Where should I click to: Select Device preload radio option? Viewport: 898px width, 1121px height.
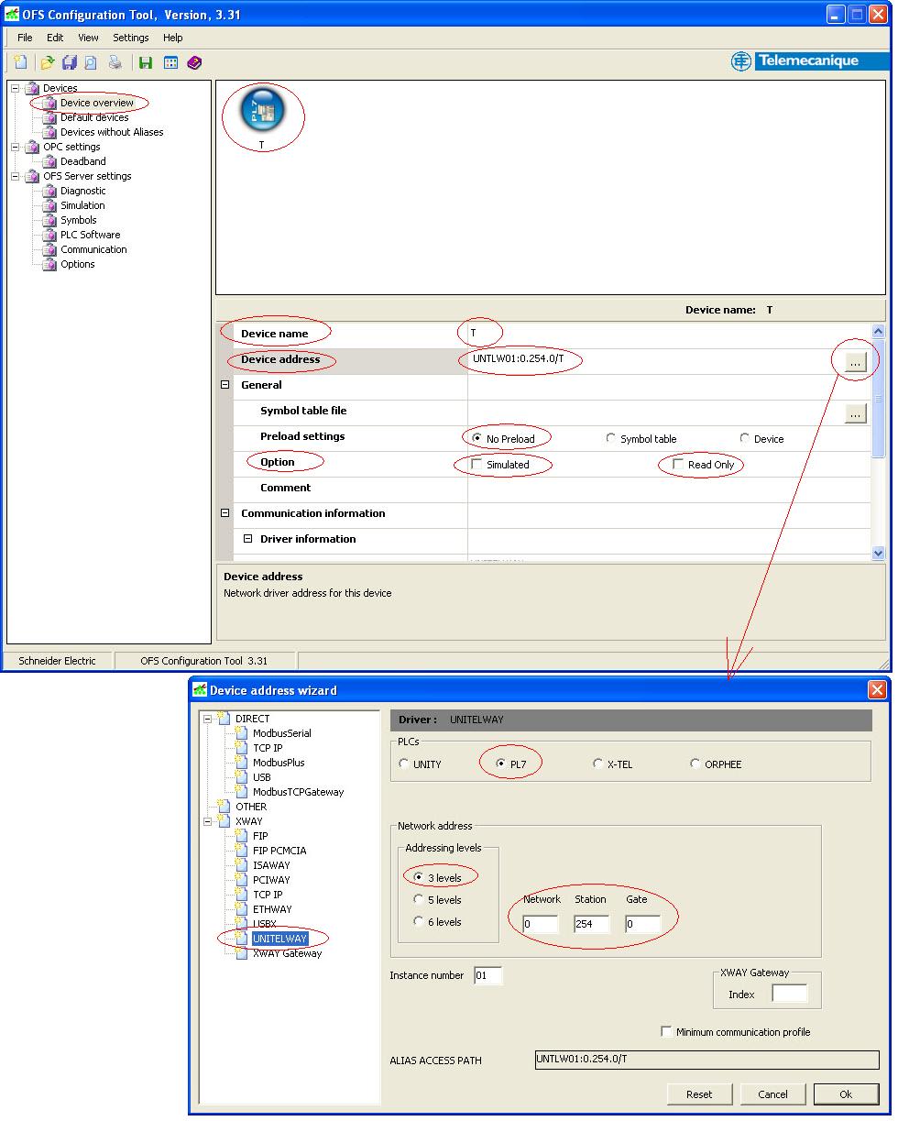click(x=745, y=438)
